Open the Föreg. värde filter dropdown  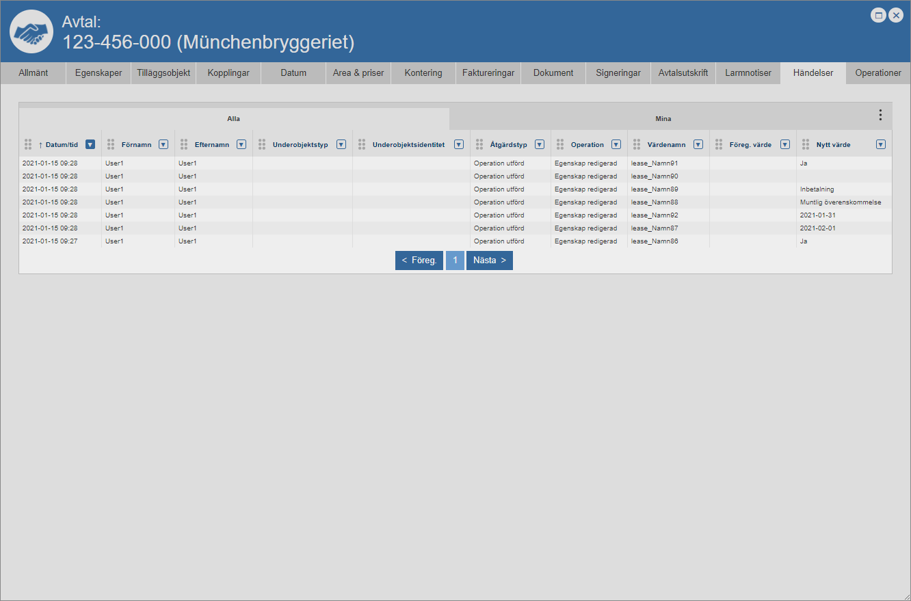785,144
